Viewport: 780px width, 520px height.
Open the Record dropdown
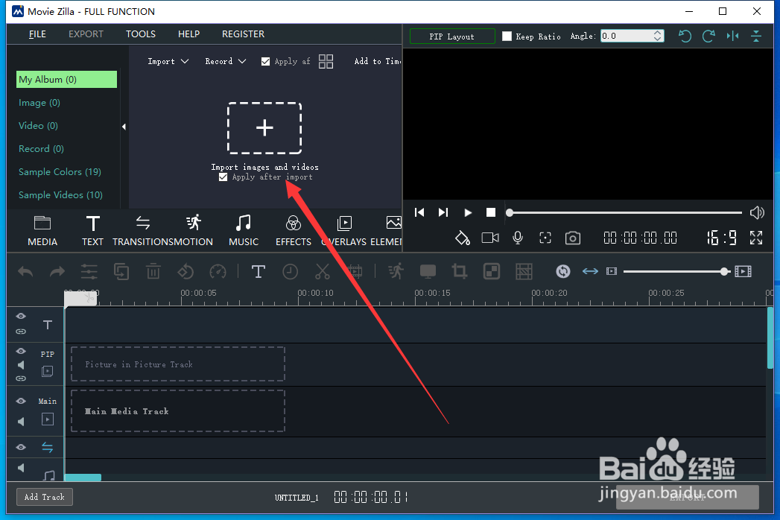tap(225, 61)
